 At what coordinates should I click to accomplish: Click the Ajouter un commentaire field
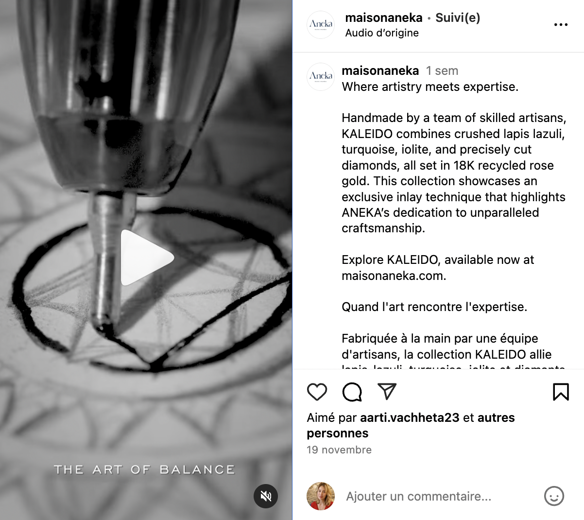click(419, 497)
